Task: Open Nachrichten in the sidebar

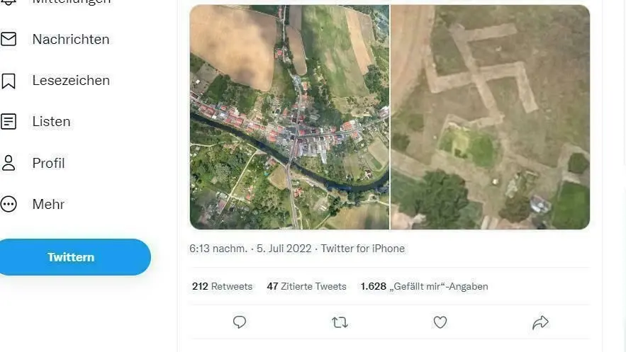Action: [70, 39]
